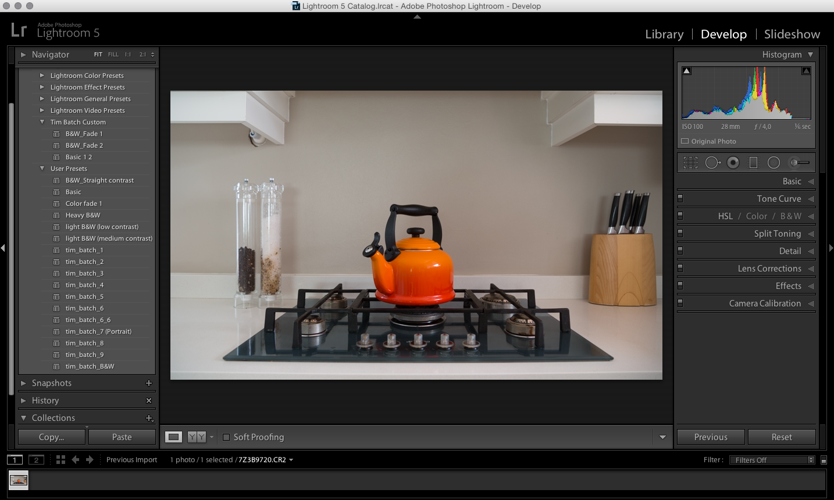The height and width of the screenshot is (500, 834).
Task: Clear History with the X icon
Action: click(149, 401)
